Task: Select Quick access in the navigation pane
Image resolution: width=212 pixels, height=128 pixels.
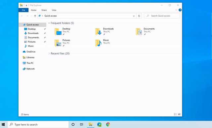Action: pyautogui.click(x=32, y=25)
